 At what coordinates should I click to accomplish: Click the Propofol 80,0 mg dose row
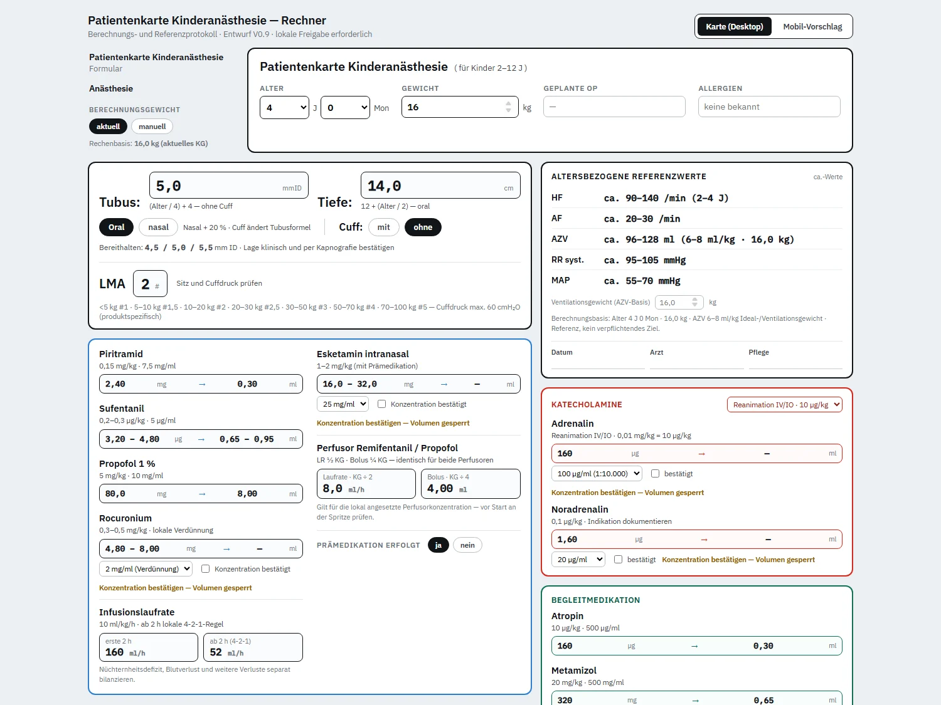coord(201,494)
